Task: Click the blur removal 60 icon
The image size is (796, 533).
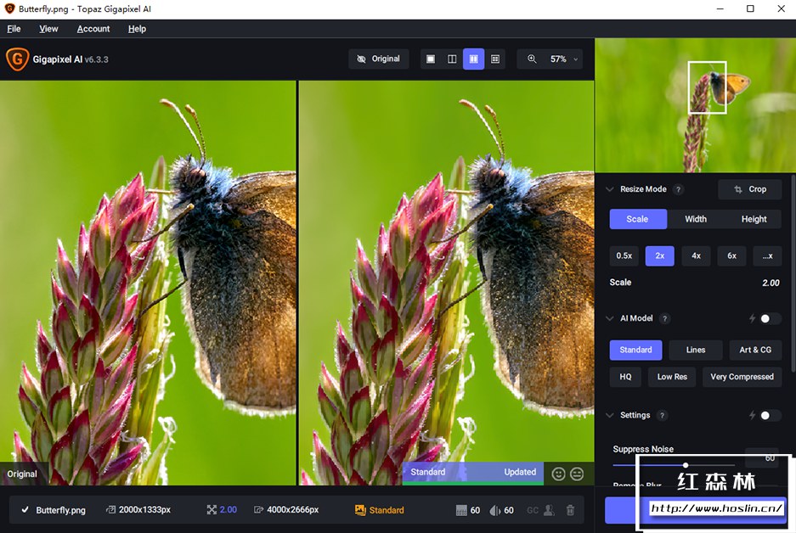Action: click(494, 510)
